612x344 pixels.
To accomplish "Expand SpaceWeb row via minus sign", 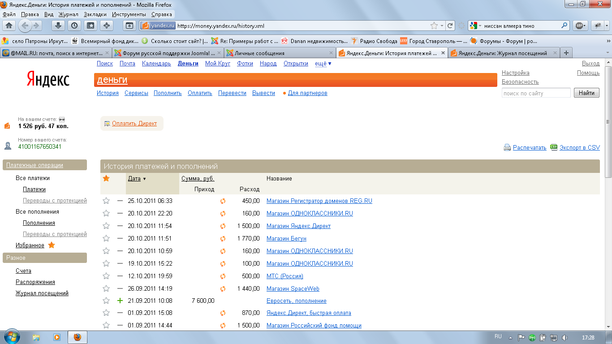I will [x=120, y=289].
